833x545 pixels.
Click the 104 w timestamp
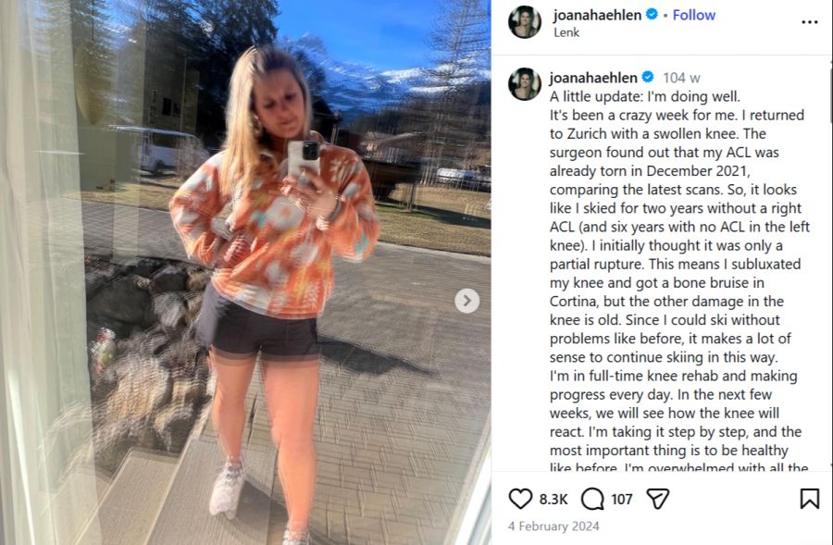click(x=681, y=78)
